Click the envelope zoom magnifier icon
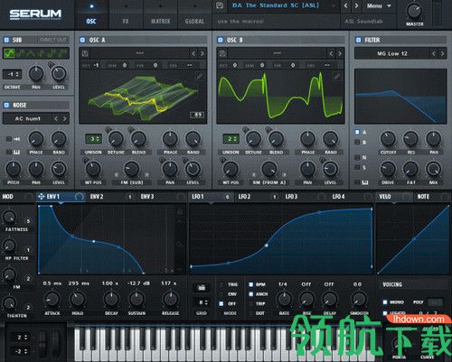The image size is (452, 362). point(179,244)
